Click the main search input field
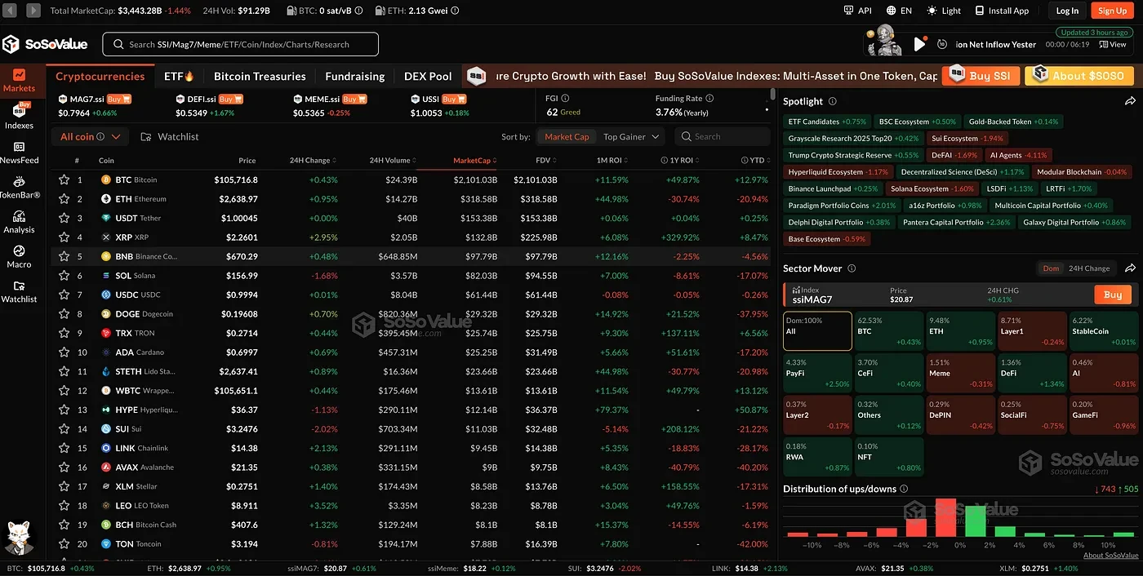Viewport: 1143px width, 576px height. tap(241, 44)
